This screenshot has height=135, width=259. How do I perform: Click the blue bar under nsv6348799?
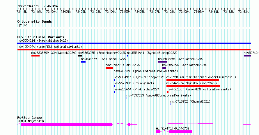point(83,62)
